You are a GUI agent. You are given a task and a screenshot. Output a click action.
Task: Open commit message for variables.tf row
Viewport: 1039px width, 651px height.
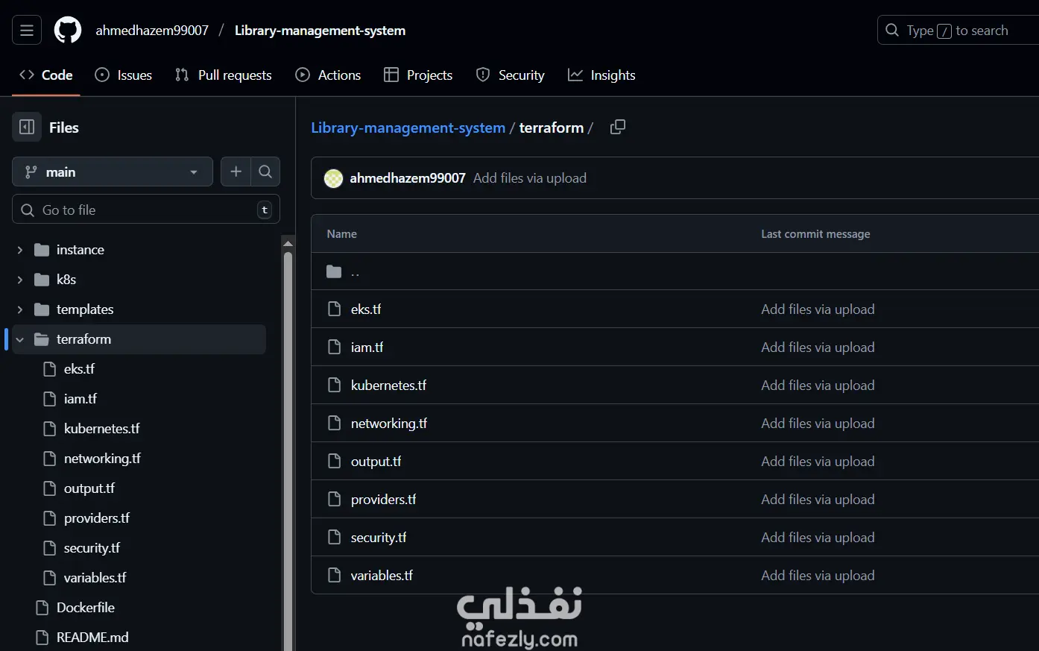(x=818, y=576)
